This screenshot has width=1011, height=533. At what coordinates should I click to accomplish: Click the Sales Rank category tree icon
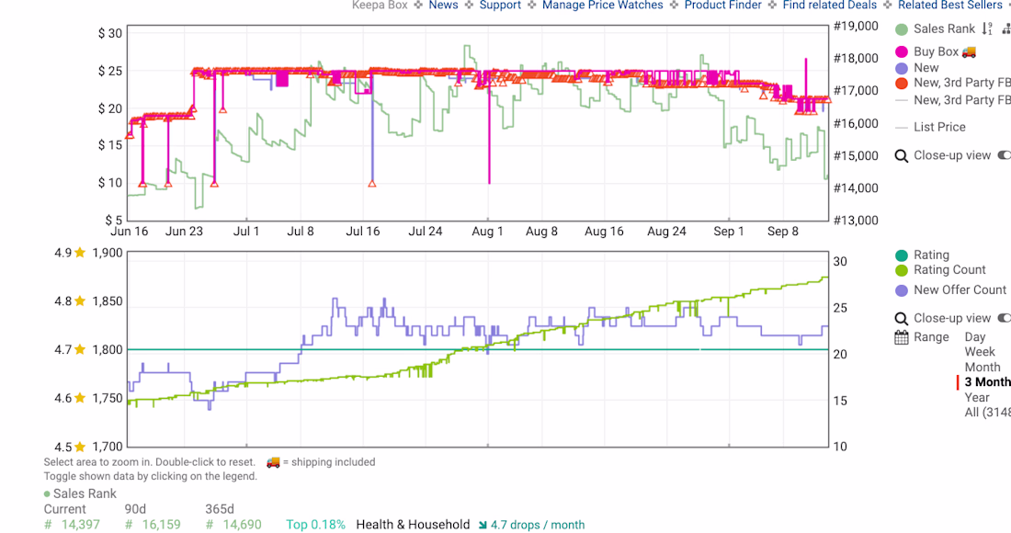tap(1005, 28)
